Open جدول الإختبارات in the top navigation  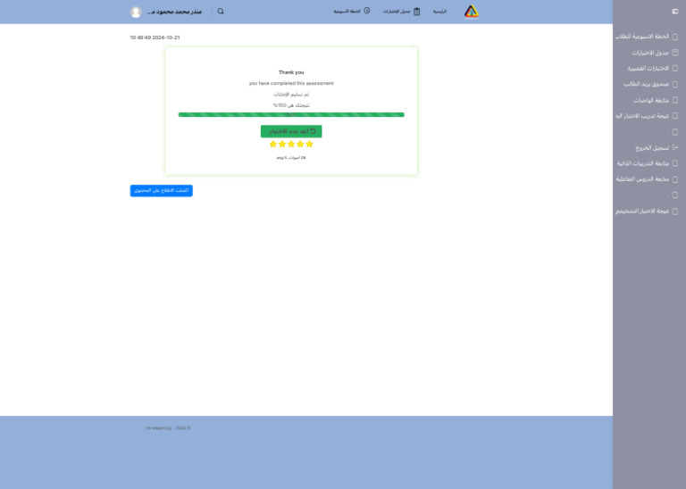pyautogui.click(x=402, y=12)
